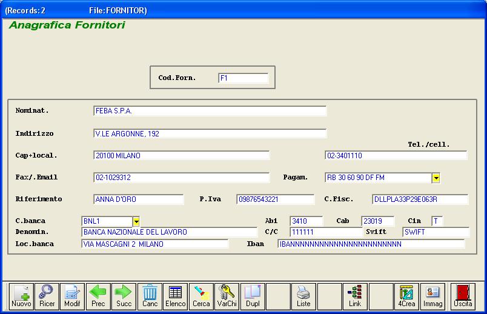
Task: Click the Iban input field
Action: pyautogui.click(x=371, y=244)
